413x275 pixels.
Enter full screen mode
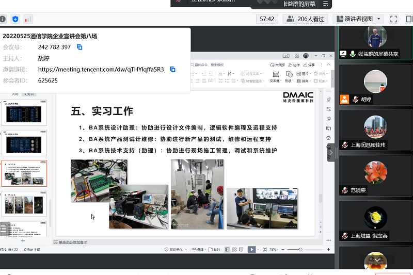[393, 19]
